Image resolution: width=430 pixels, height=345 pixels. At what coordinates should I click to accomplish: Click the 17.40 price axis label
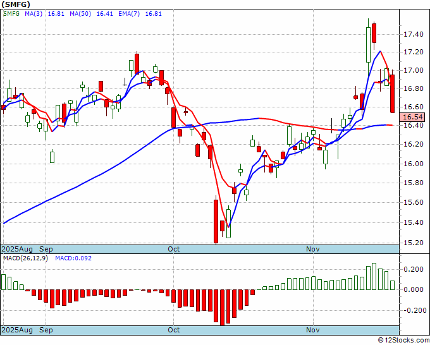tap(414, 35)
